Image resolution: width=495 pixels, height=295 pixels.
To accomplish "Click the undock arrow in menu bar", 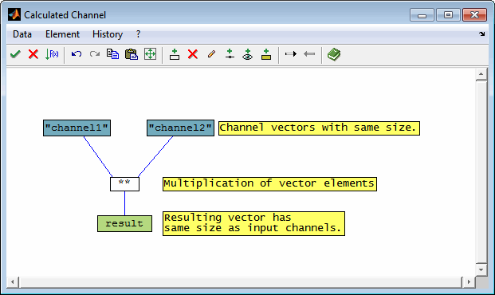I will (x=481, y=33).
